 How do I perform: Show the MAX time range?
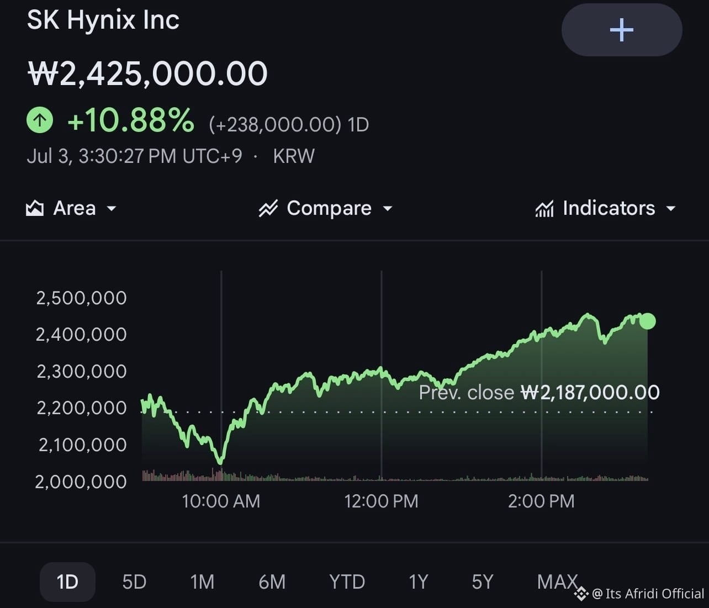coord(557,581)
